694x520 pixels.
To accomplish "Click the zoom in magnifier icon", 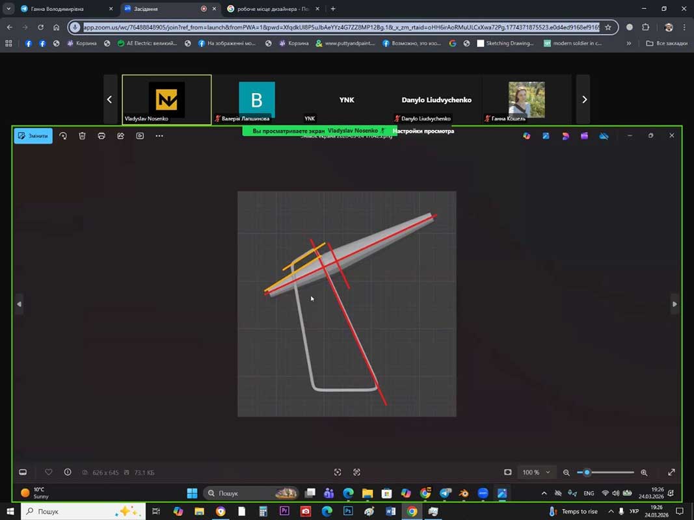I will coord(644,473).
